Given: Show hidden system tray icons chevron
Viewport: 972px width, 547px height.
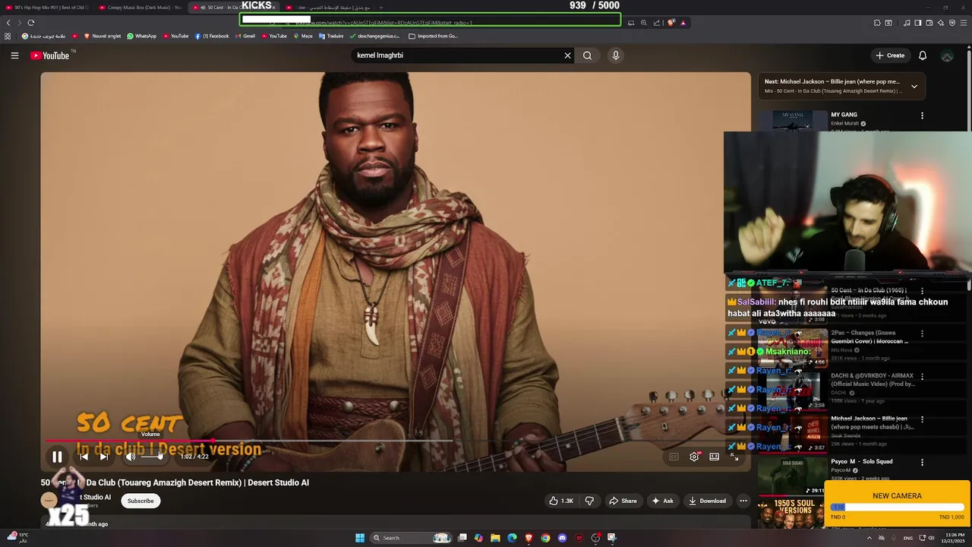Looking at the screenshot, I should [869, 538].
